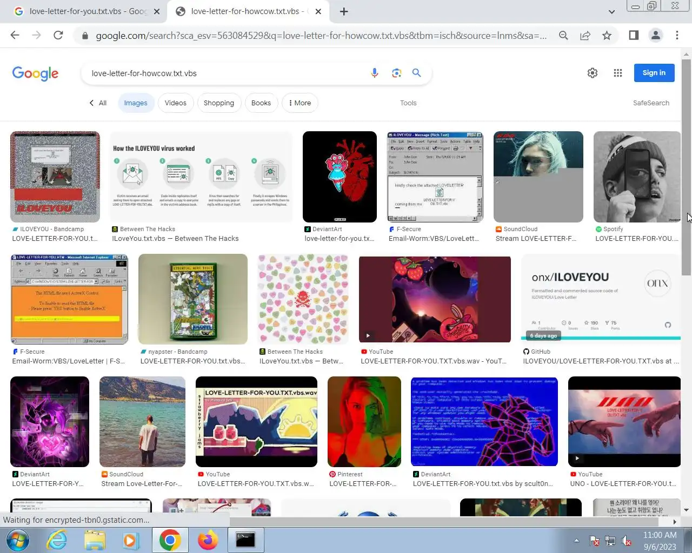The image size is (692, 553).
Task: Launch Internet Explorer from taskbar
Action: (x=57, y=540)
